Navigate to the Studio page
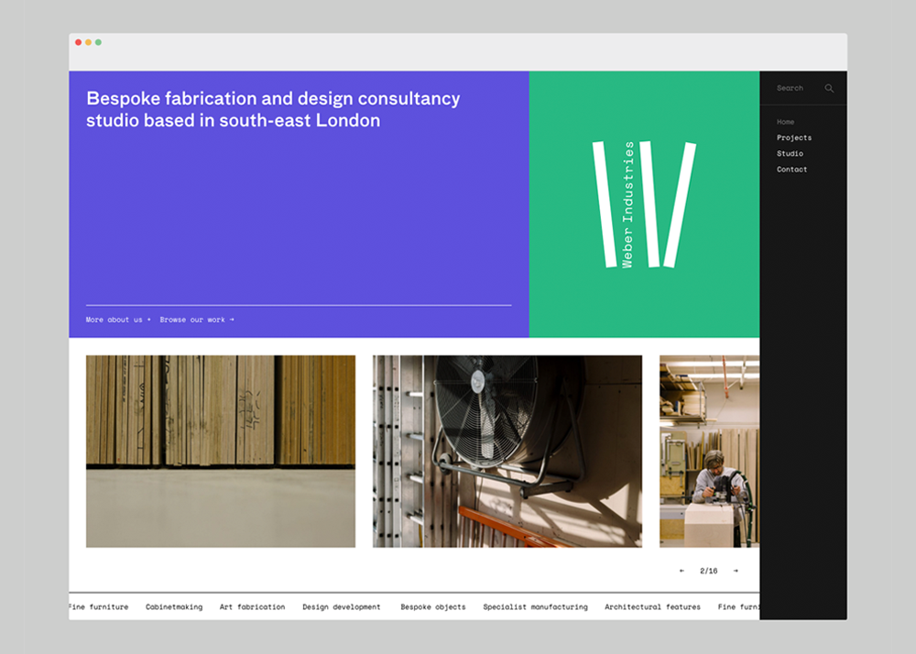916x654 pixels. tap(790, 154)
